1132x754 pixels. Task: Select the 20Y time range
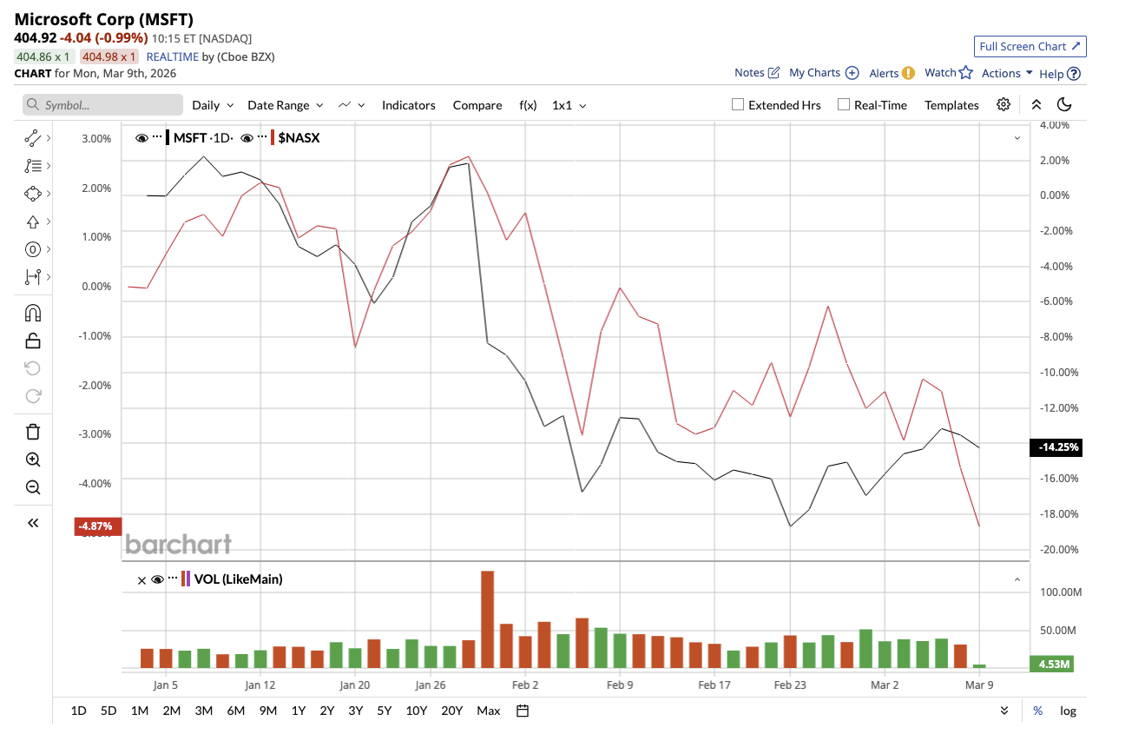pos(452,711)
